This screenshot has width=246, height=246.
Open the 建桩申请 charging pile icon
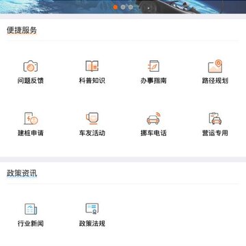tap(31, 118)
